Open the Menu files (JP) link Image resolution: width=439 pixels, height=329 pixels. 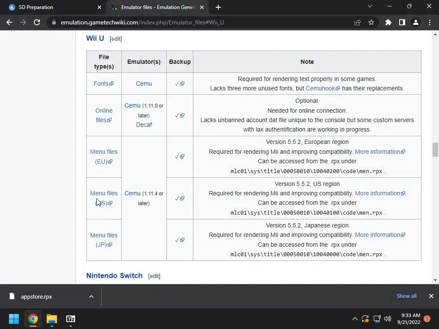(104, 240)
